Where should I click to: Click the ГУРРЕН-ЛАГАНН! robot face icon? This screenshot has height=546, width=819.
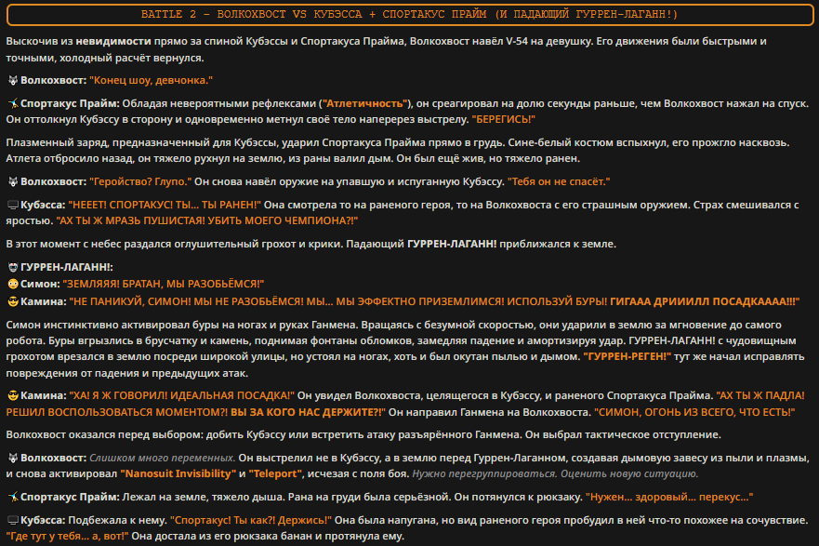(x=13, y=267)
